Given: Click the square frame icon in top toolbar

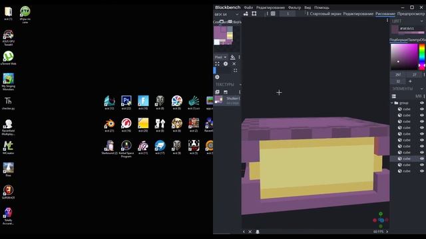Looking at the screenshot, I should pos(254,13).
